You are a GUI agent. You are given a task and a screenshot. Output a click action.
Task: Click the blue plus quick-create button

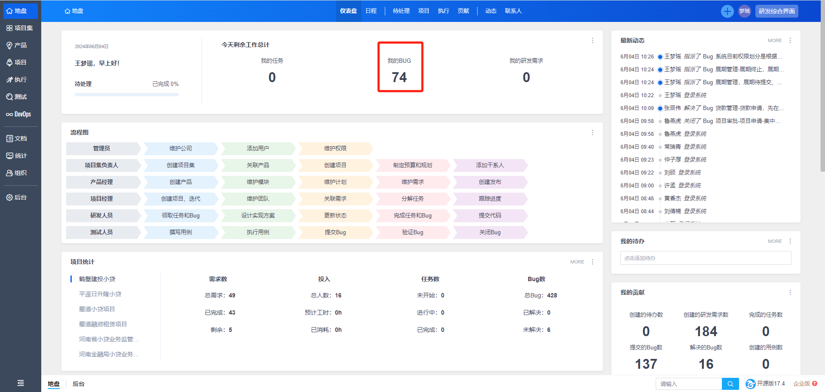coord(727,11)
